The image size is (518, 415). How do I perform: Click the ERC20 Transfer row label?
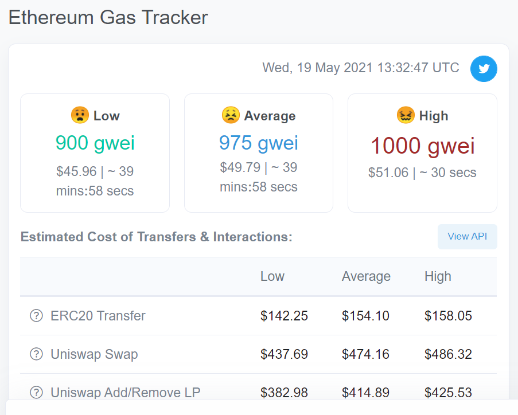pos(98,316)
